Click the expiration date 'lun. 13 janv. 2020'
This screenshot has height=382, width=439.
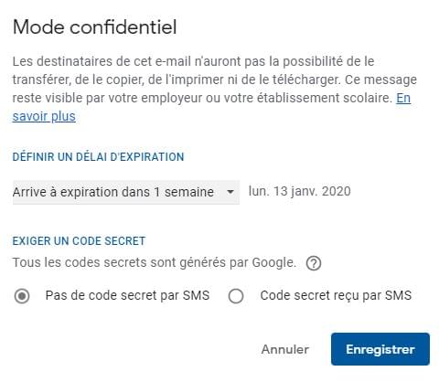click(x=300, y=191)
